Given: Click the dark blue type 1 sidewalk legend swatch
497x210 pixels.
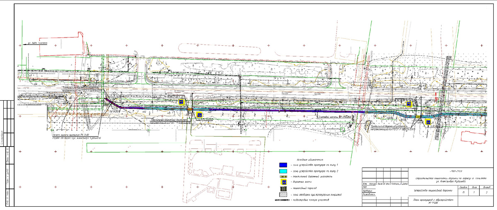Looking at the screenshot, I should [283, 165].
